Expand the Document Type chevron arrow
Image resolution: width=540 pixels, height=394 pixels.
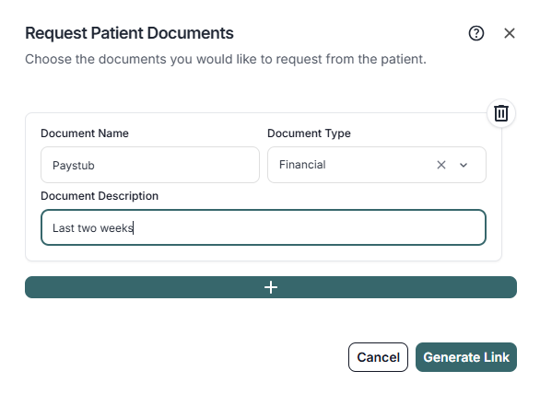click(464, 165)
